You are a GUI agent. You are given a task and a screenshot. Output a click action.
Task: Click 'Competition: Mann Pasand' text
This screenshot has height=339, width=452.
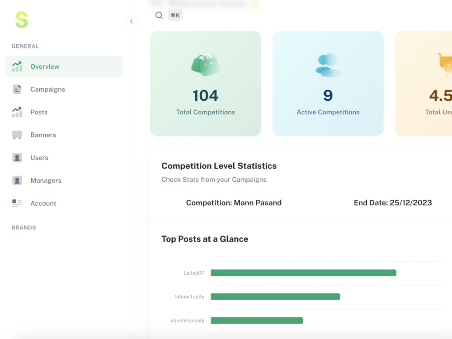234,202
